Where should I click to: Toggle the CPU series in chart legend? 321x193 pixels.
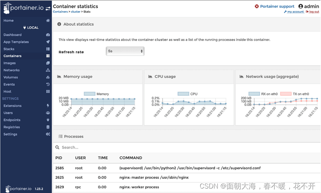(183, 94)
